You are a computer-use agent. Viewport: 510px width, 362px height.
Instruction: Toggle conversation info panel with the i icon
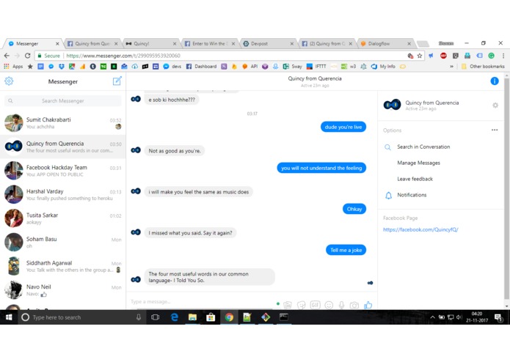click(x=494, y=81)
